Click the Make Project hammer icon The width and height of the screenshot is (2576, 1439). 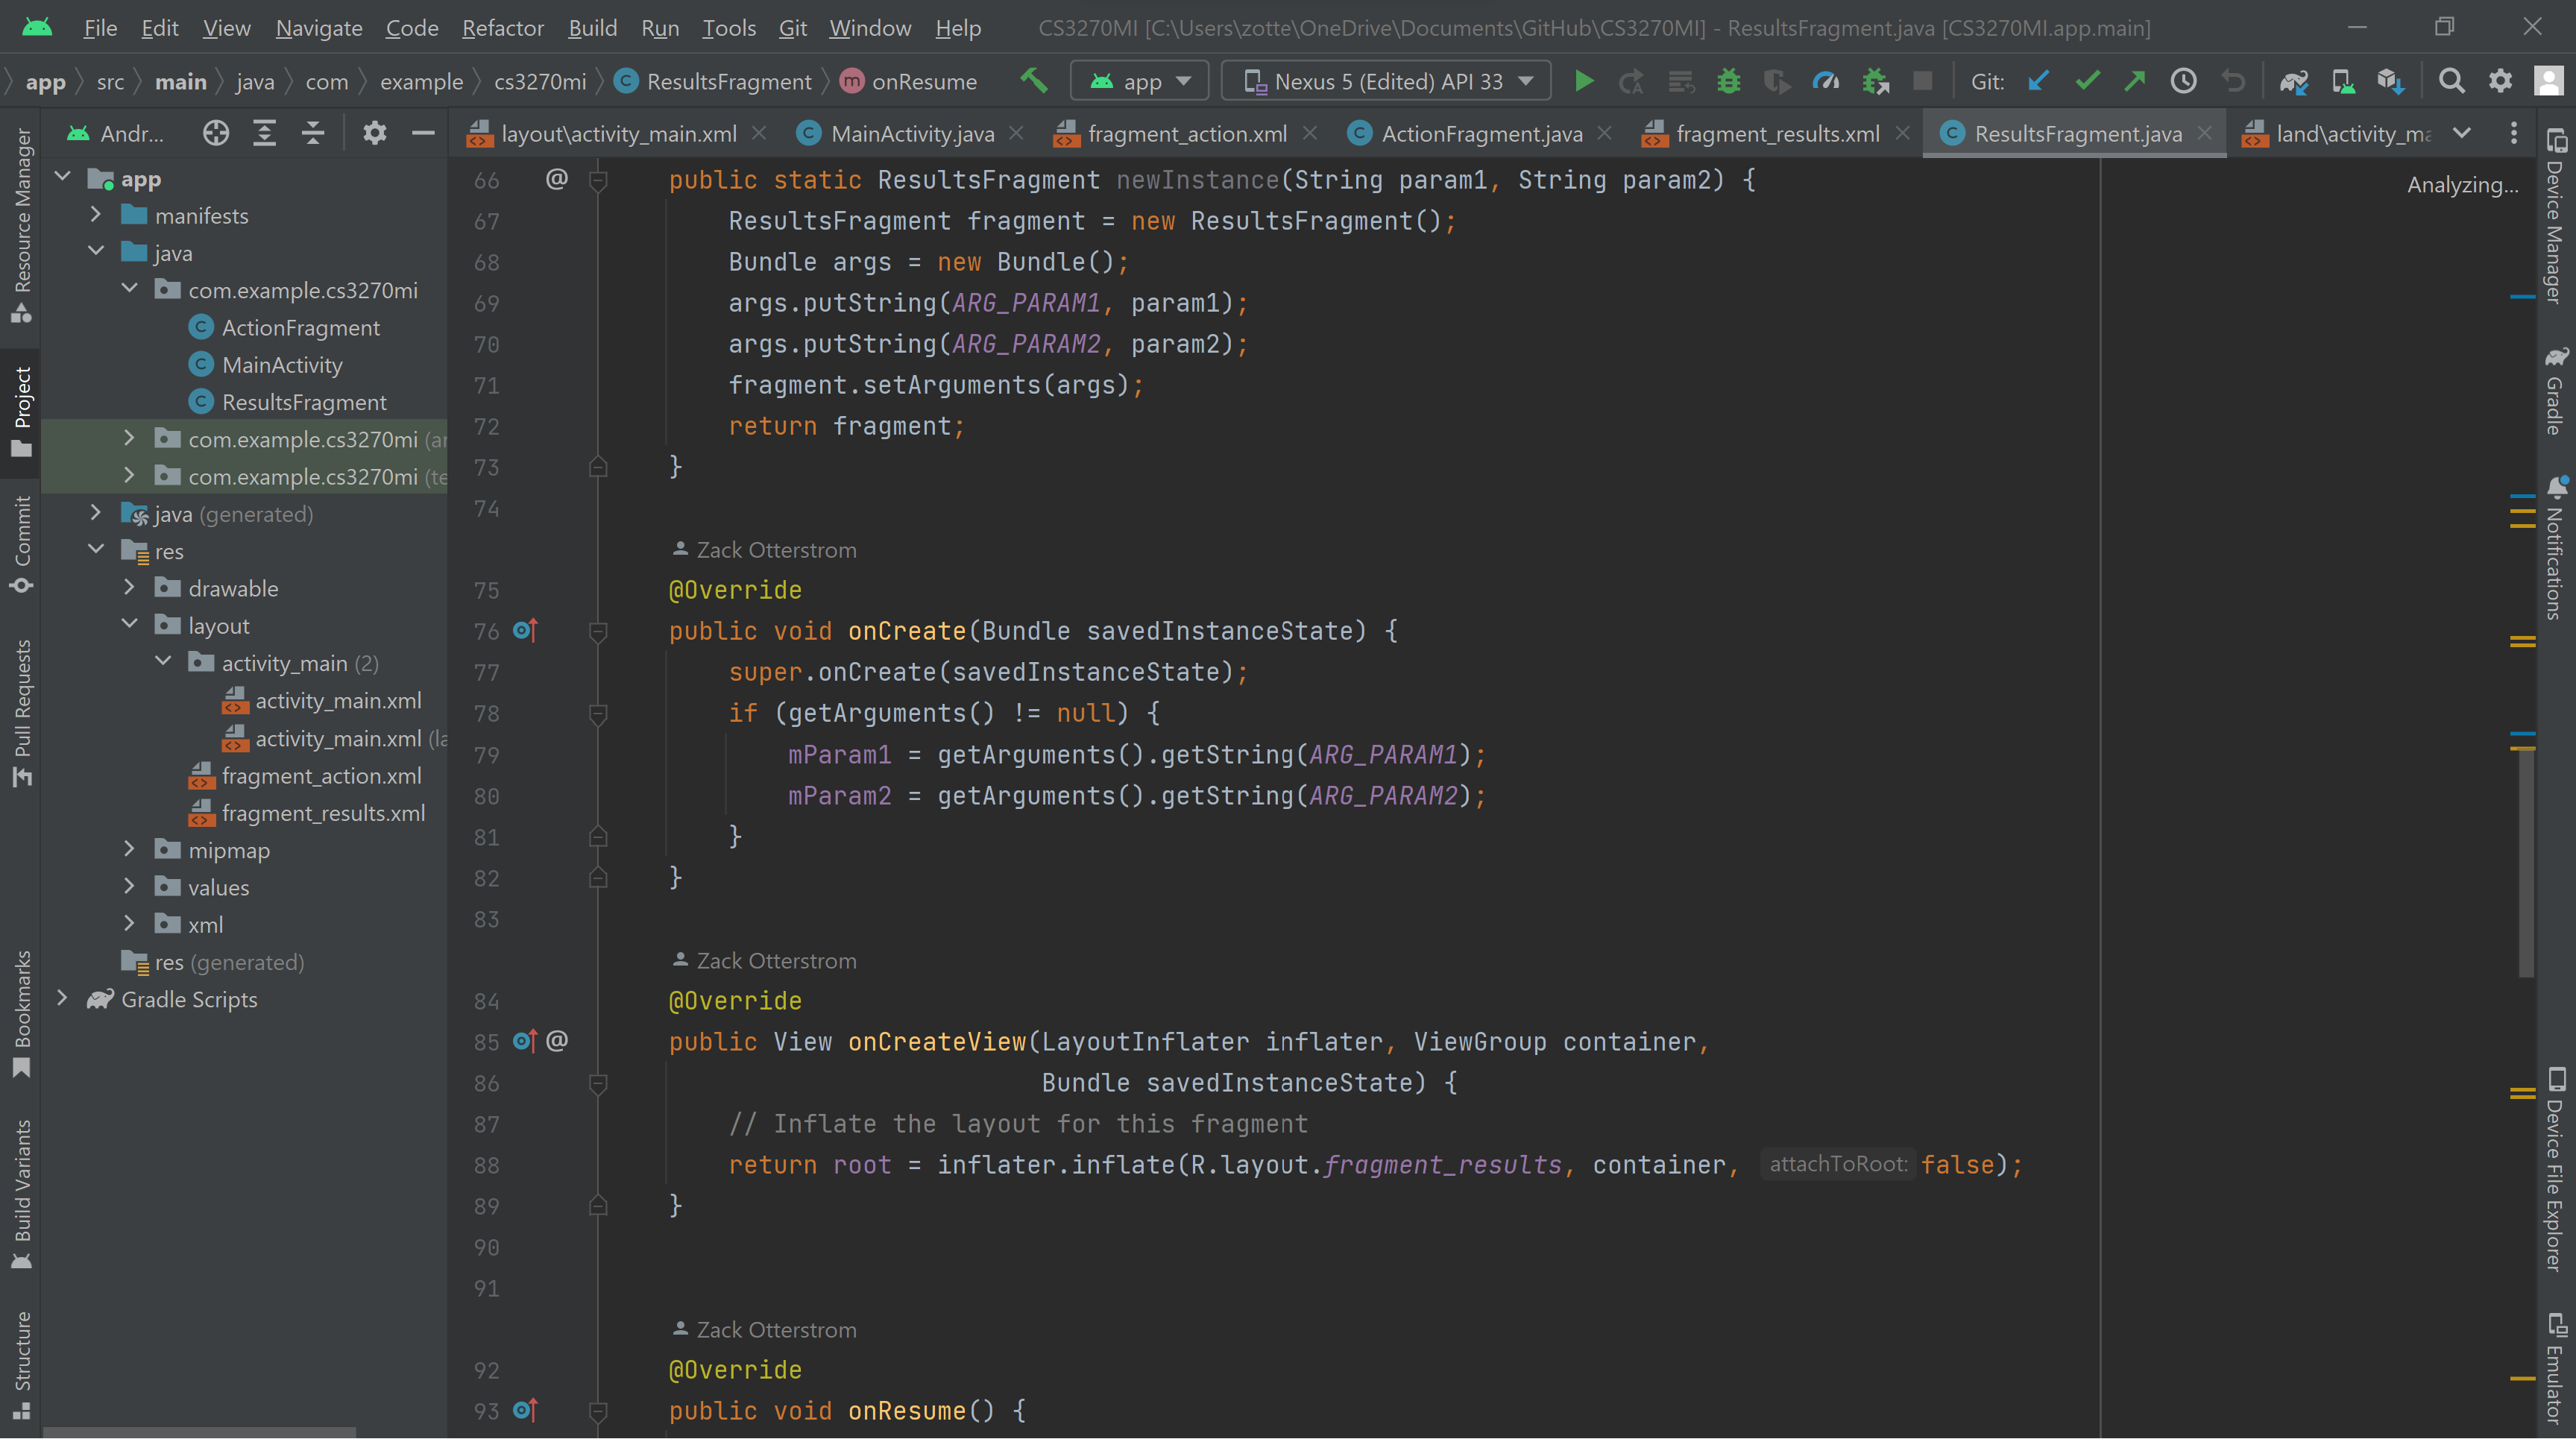pyautogui.click(x=1034, y=81)
